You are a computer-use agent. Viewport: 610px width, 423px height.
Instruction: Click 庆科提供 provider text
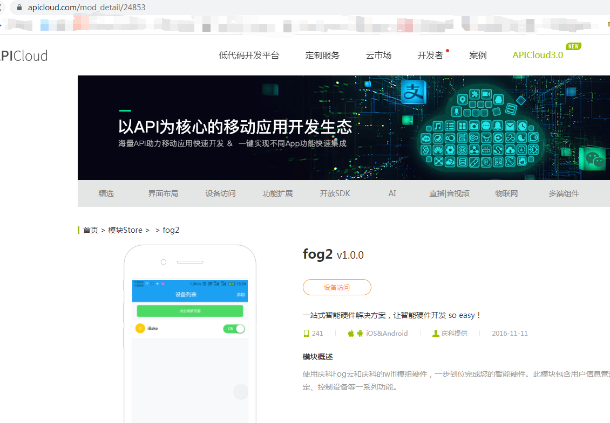coord(455,333)
